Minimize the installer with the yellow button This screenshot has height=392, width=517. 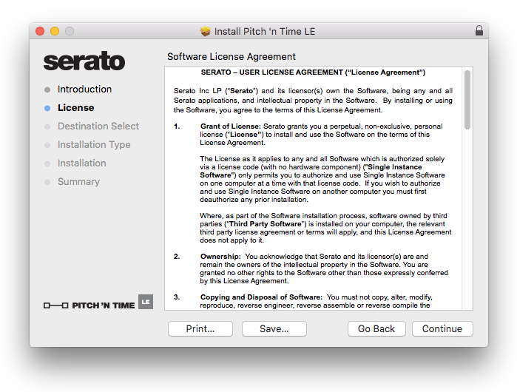[55, 31]
